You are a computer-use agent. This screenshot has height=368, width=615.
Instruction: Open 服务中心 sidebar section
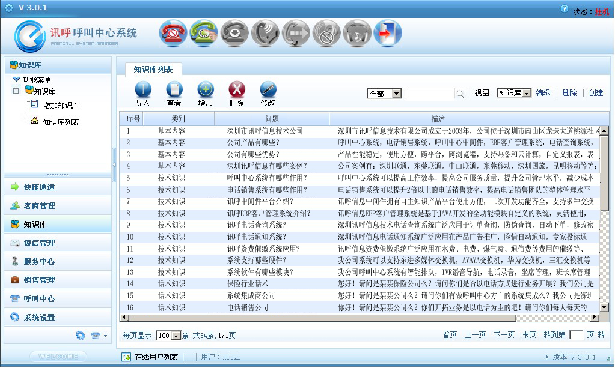point(58,262)
